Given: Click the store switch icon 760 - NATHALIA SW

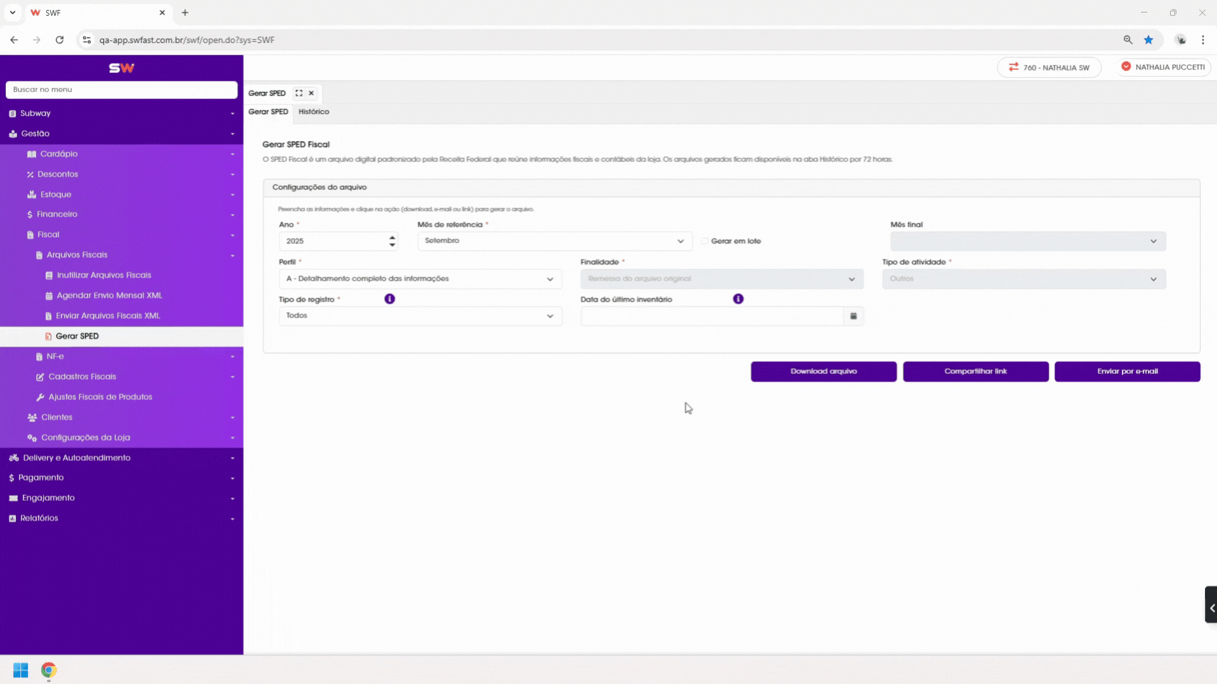Looking at the screenshot, I should point(1013,67).
